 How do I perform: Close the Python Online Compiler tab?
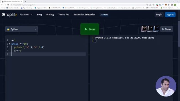(x=22, y=2)
